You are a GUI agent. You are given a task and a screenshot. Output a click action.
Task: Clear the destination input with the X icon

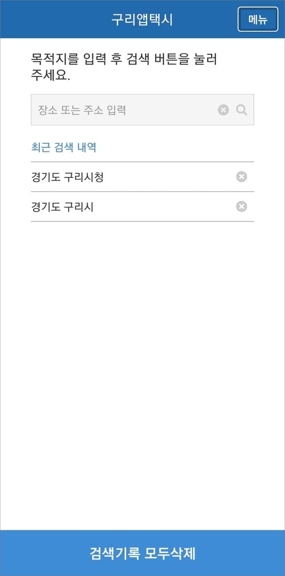(x=223, y=110)
